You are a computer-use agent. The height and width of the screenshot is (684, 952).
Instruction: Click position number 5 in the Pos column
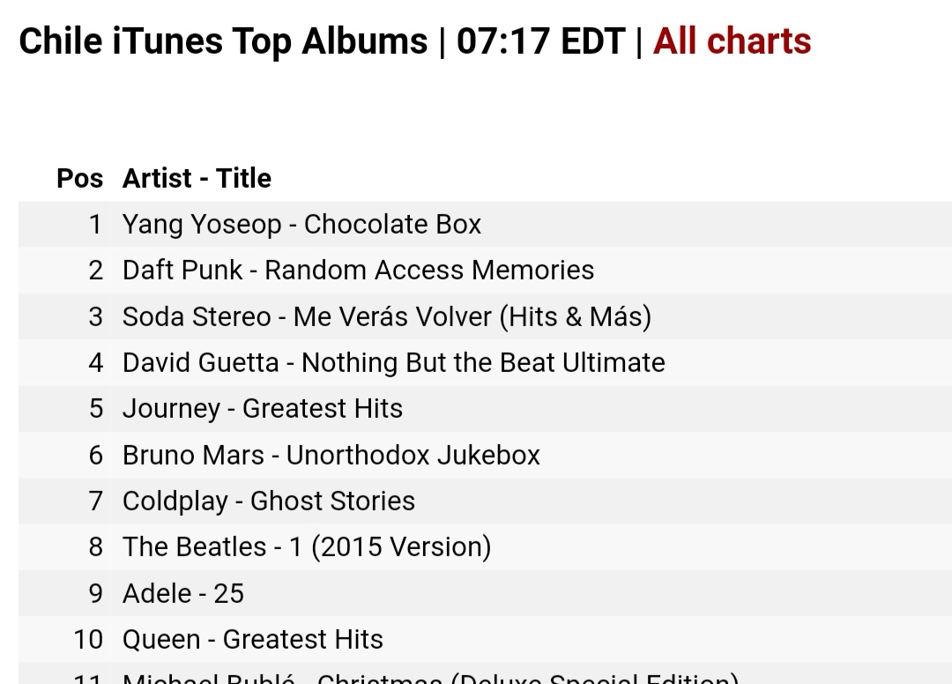pyautogui.click(x=95, y=408)
